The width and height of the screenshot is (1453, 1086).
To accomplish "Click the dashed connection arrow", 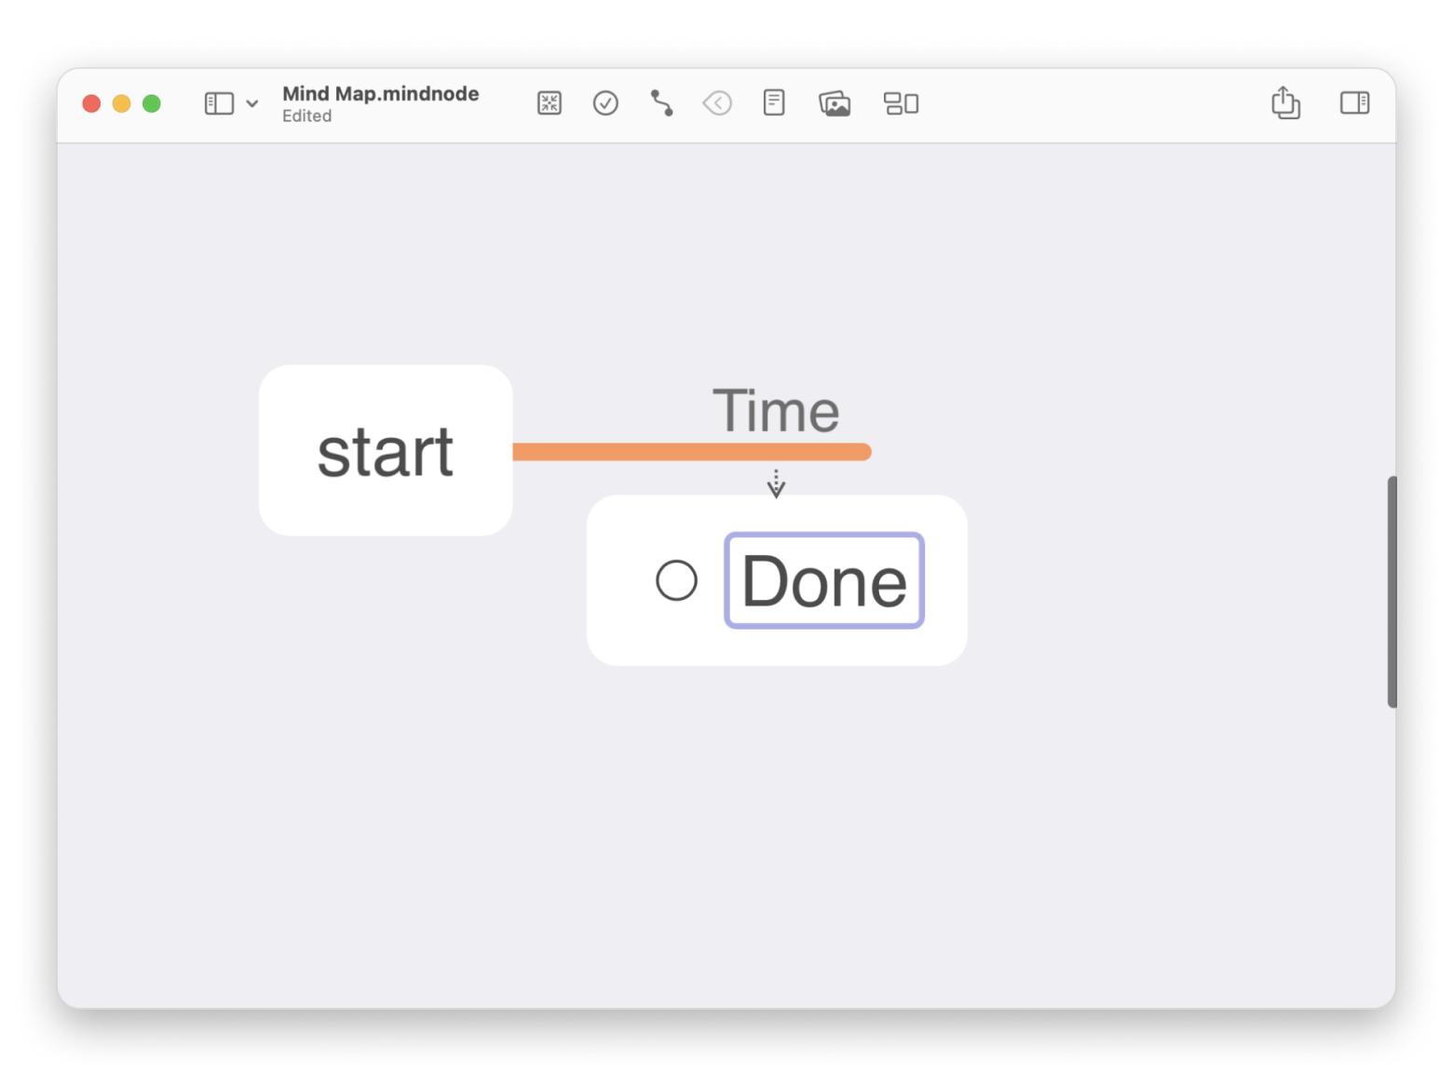I will pos(776,482).
